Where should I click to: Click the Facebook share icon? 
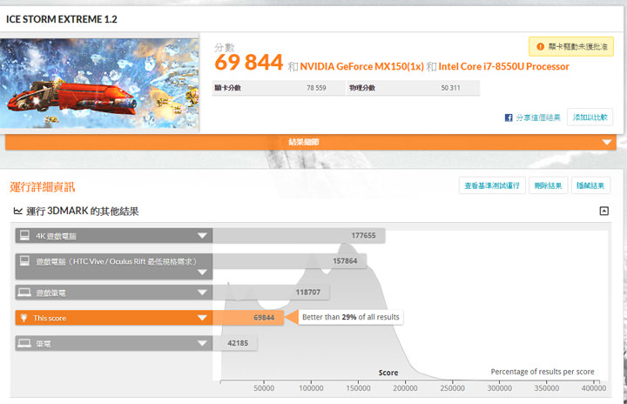[x=508, y=118]
